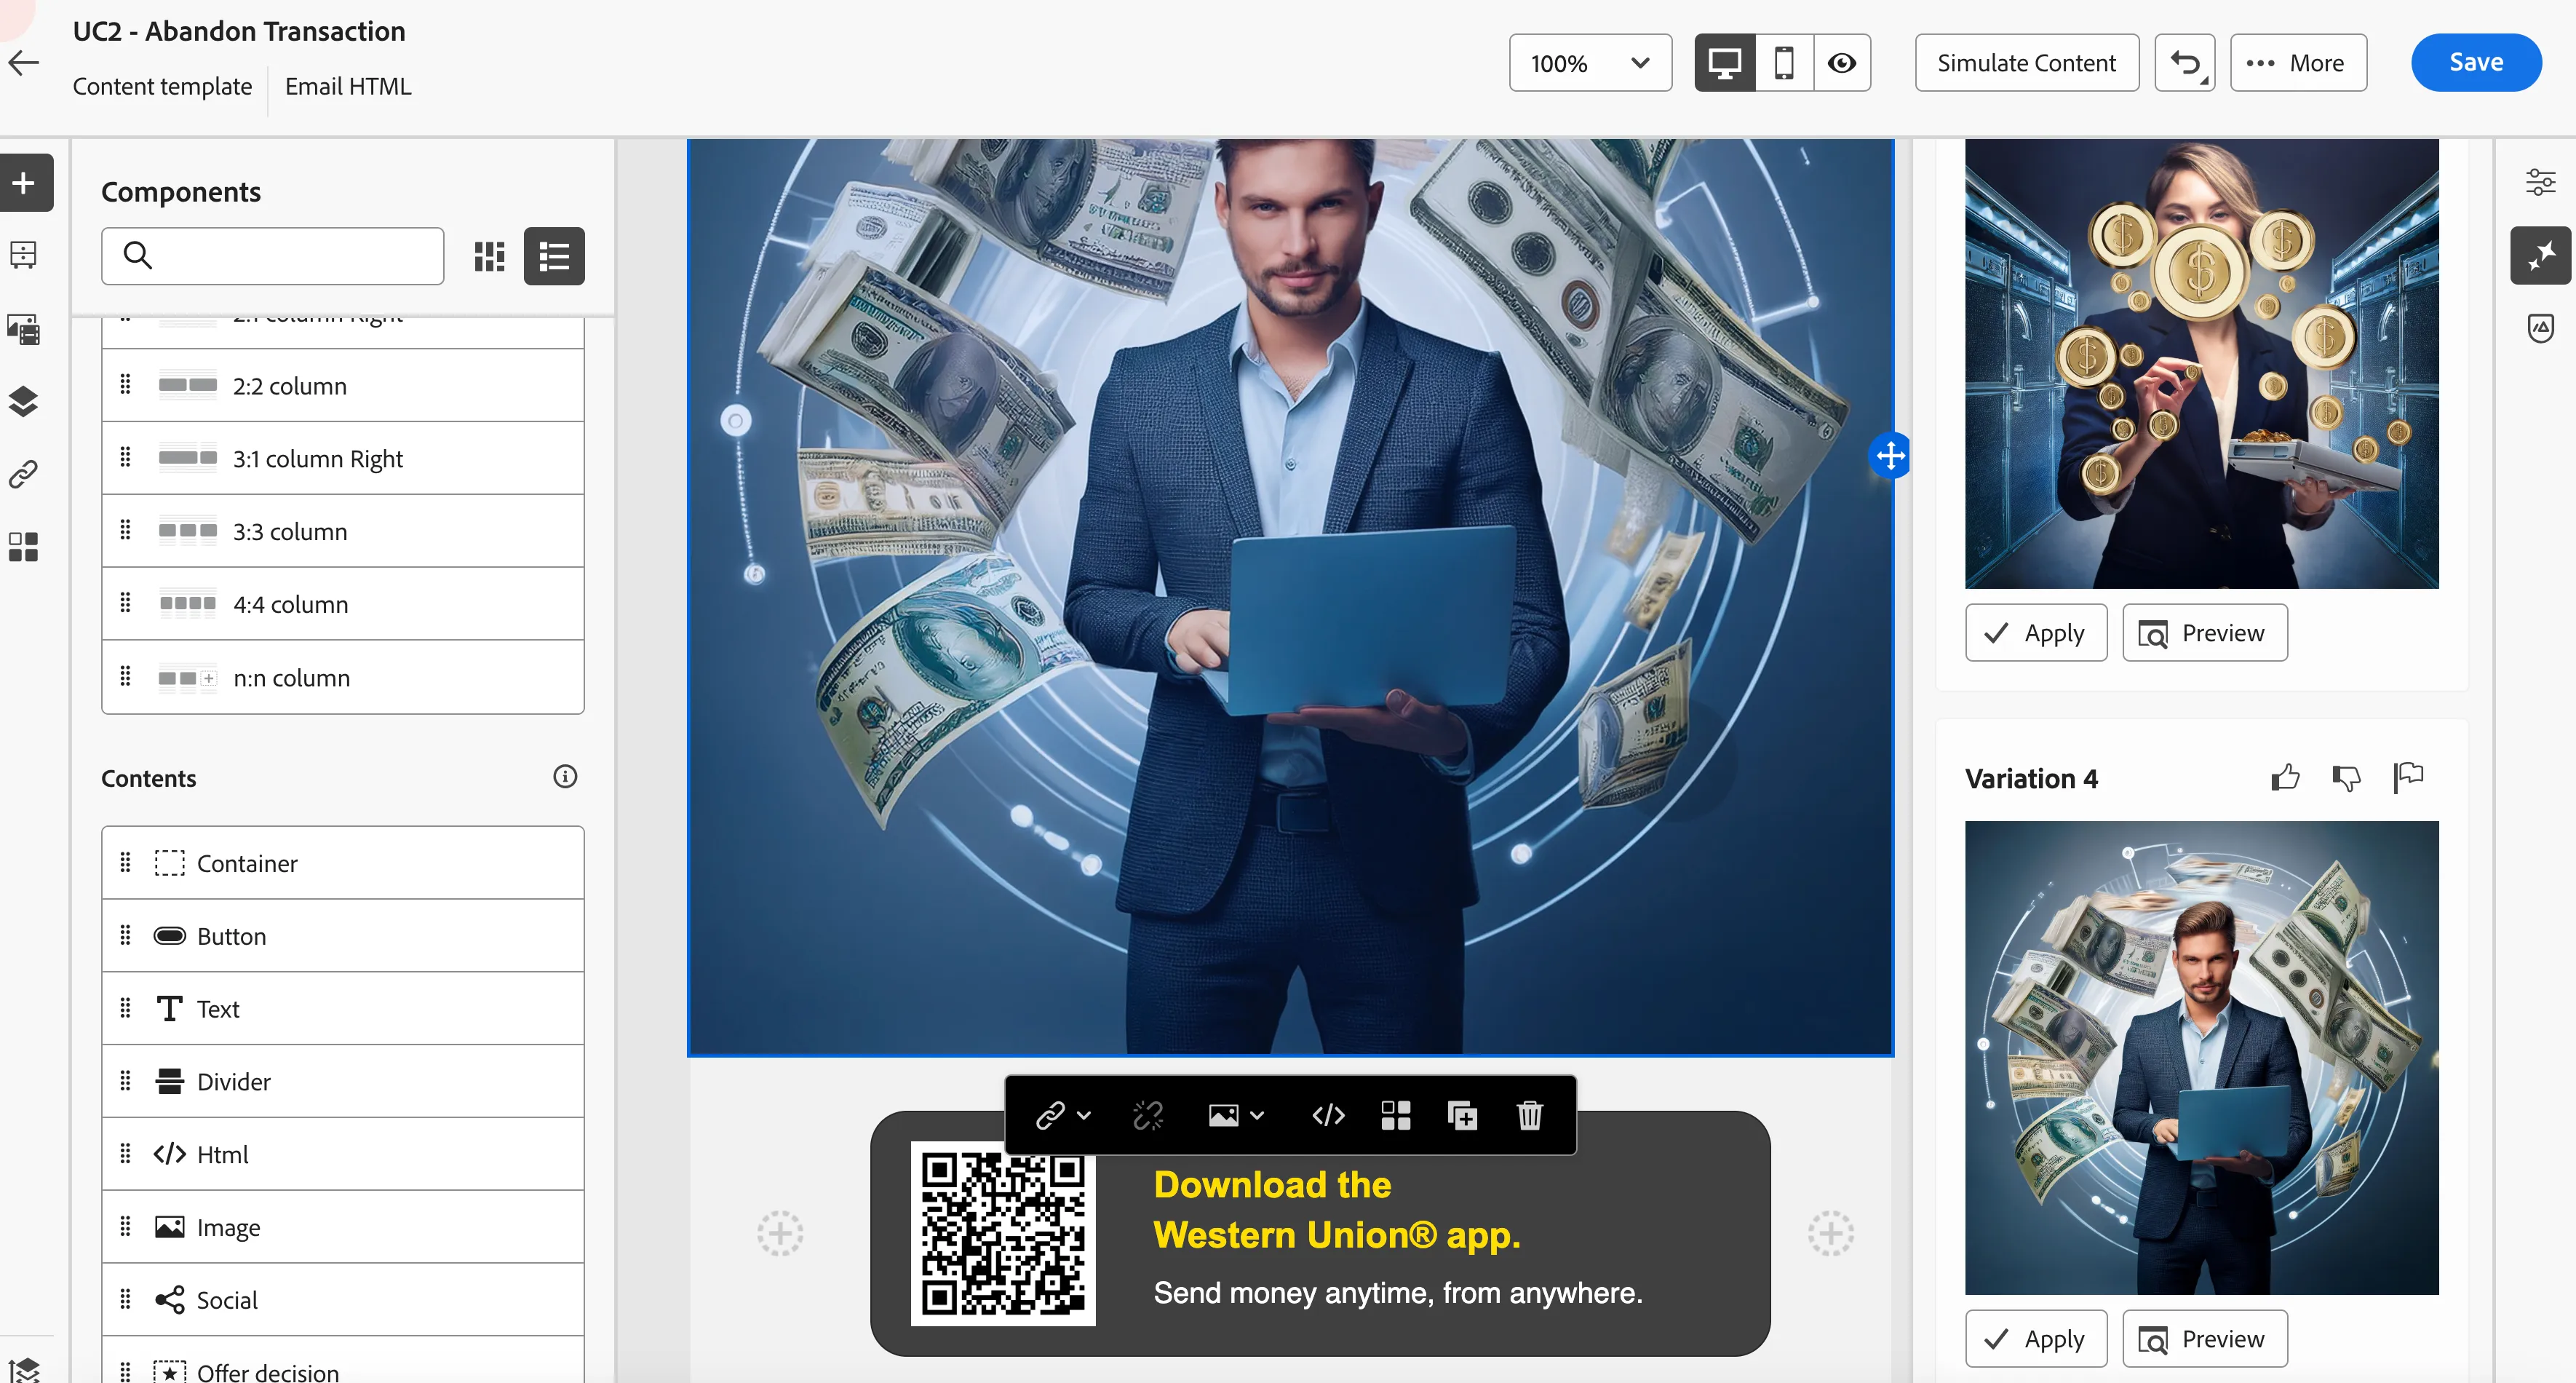
Task: Switch components to grid view
Action: tap(489, 257)
